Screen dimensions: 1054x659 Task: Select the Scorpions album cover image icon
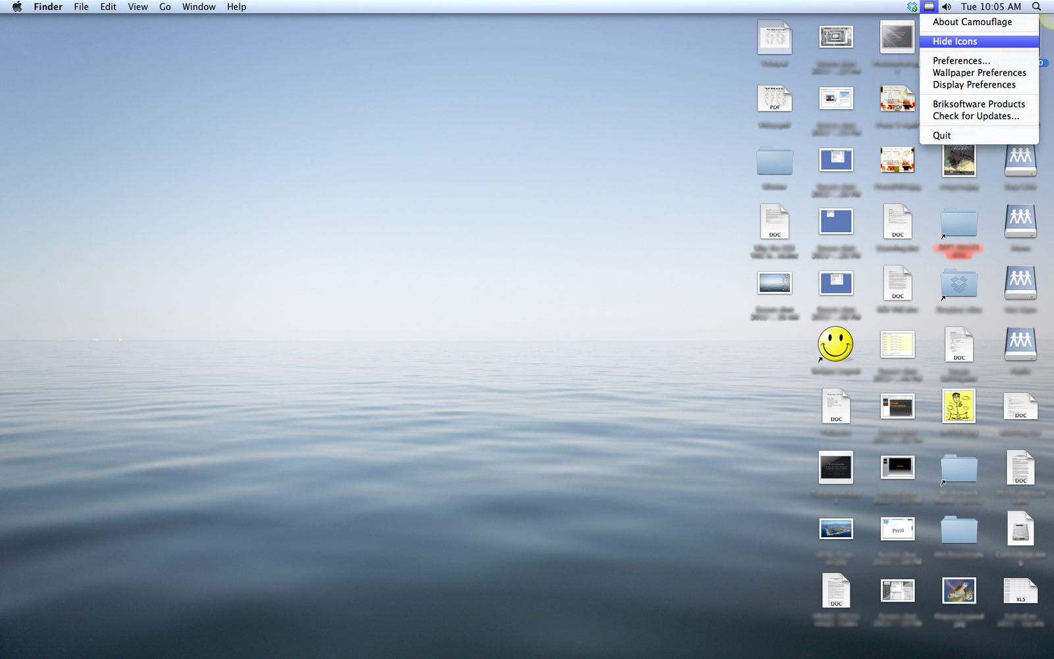point(958,160)
